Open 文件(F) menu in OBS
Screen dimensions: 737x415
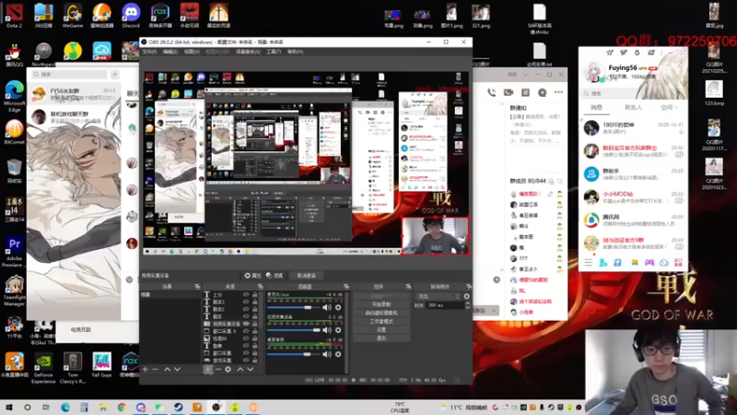tap(149, 52)
